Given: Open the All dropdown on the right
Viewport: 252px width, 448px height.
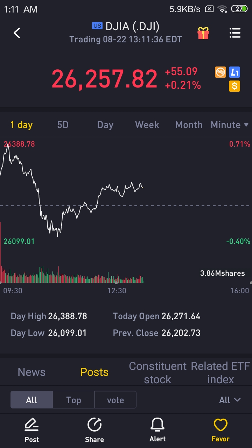Looking at the screenshot, I should coord(230,400).
